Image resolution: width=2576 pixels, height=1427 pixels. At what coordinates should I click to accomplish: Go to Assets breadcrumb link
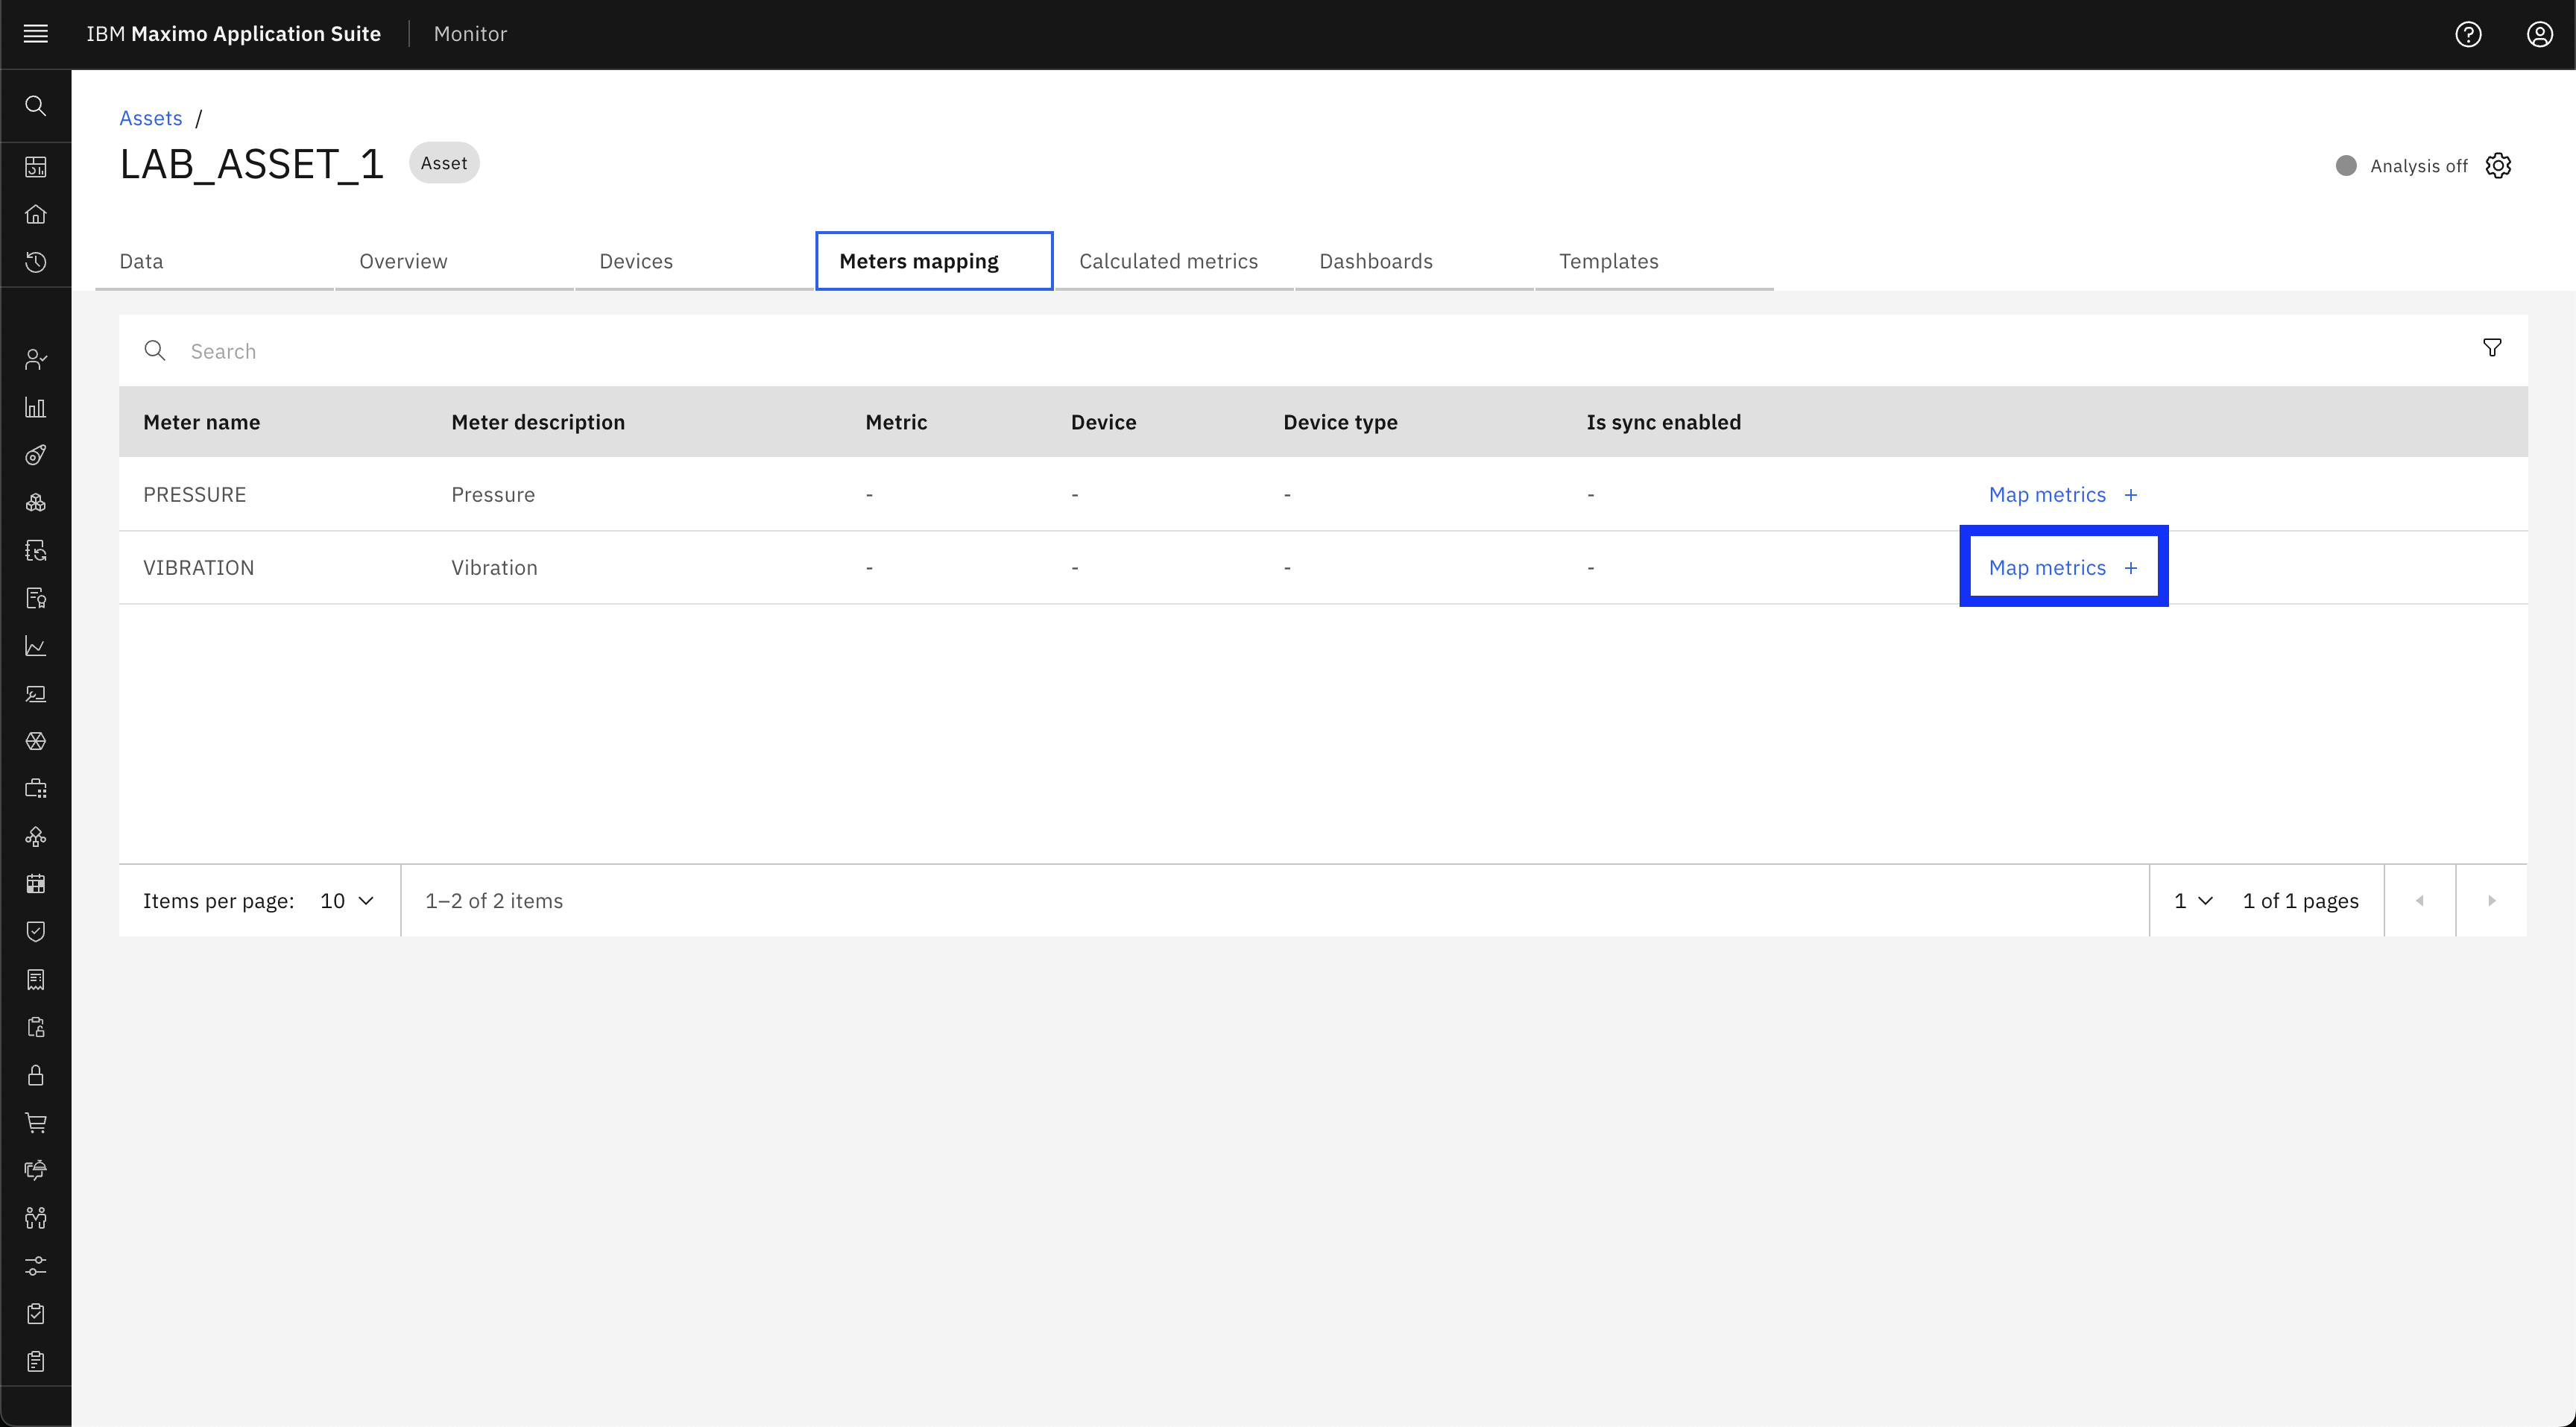click(x=151, y=118)
